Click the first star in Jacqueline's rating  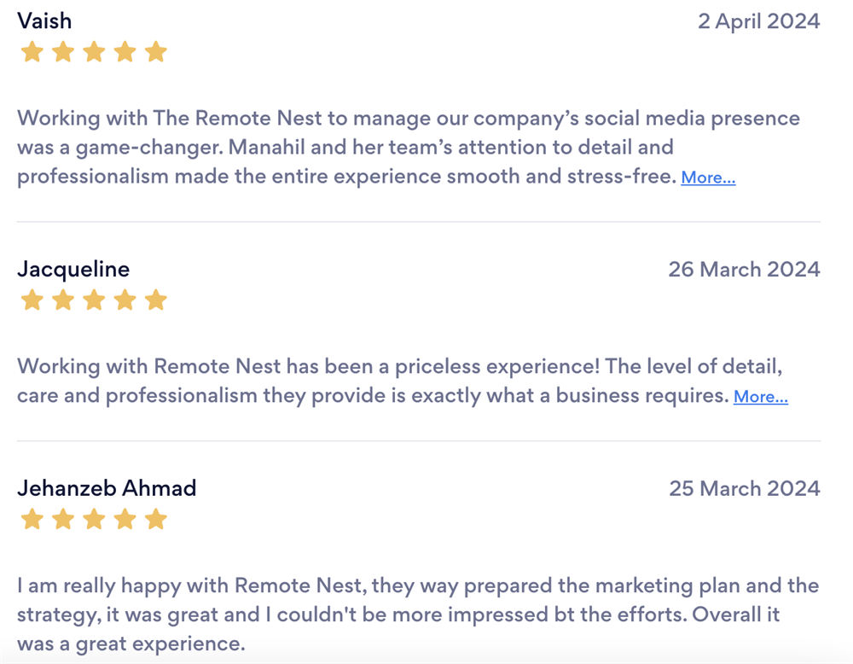(x=32, y=300)
